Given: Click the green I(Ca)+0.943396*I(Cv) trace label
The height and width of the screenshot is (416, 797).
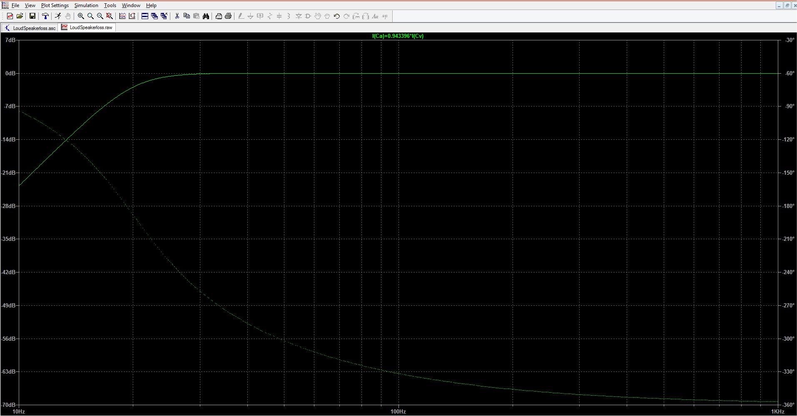Looking at the screenshot, I should [398, 36].
